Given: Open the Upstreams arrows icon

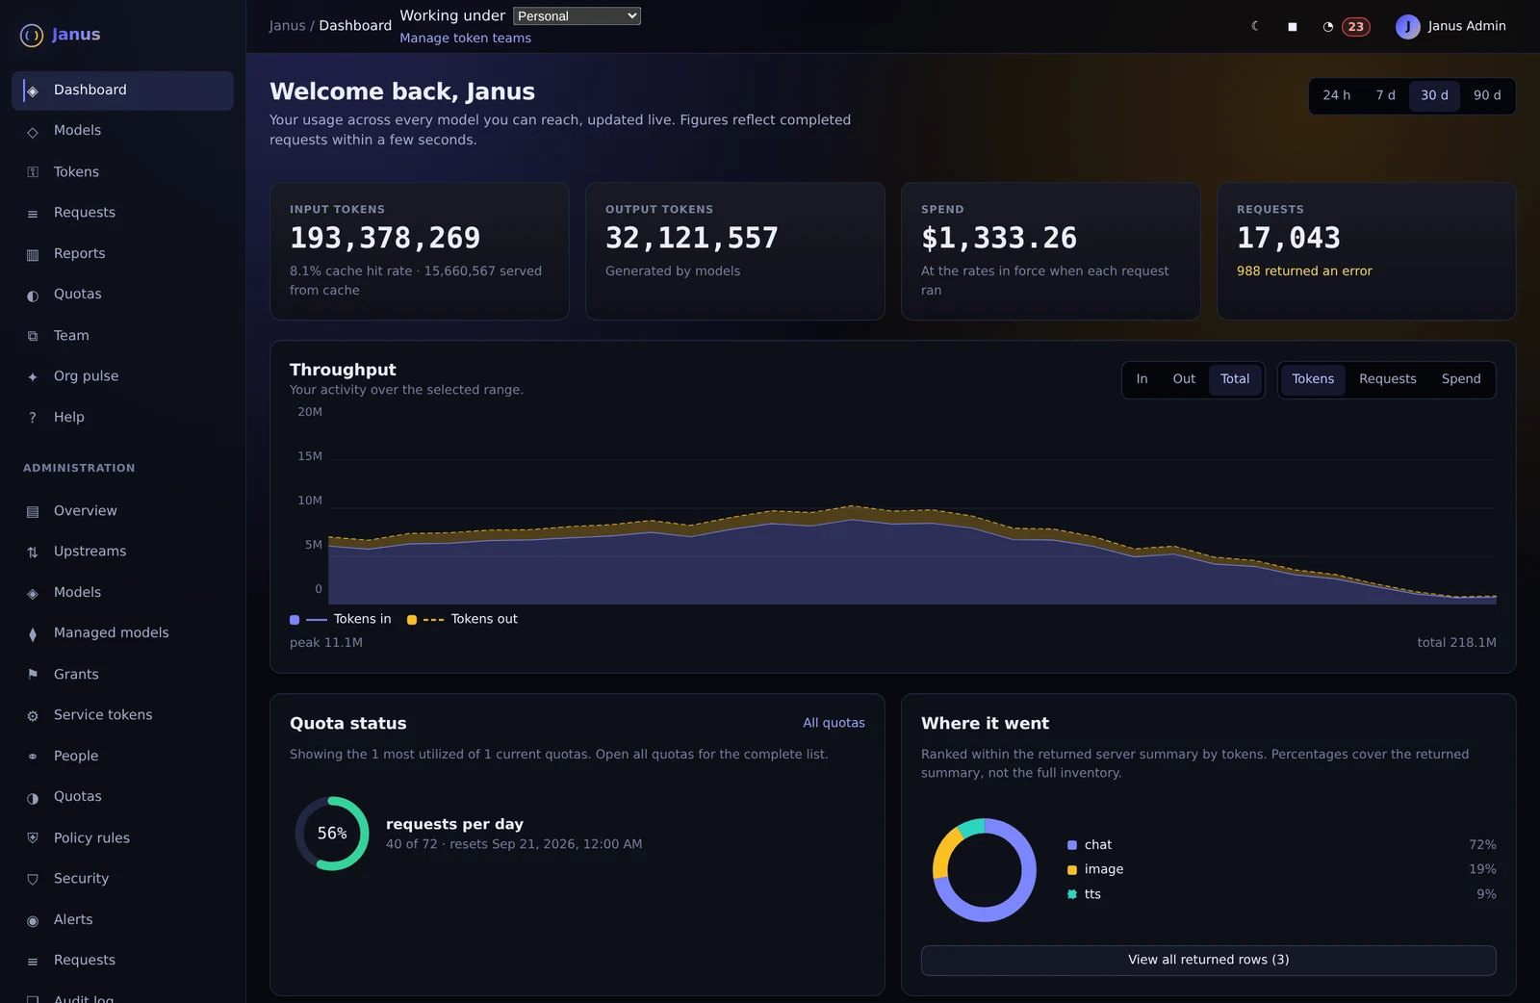Looking at the screenshot, I should coord(33,552).
